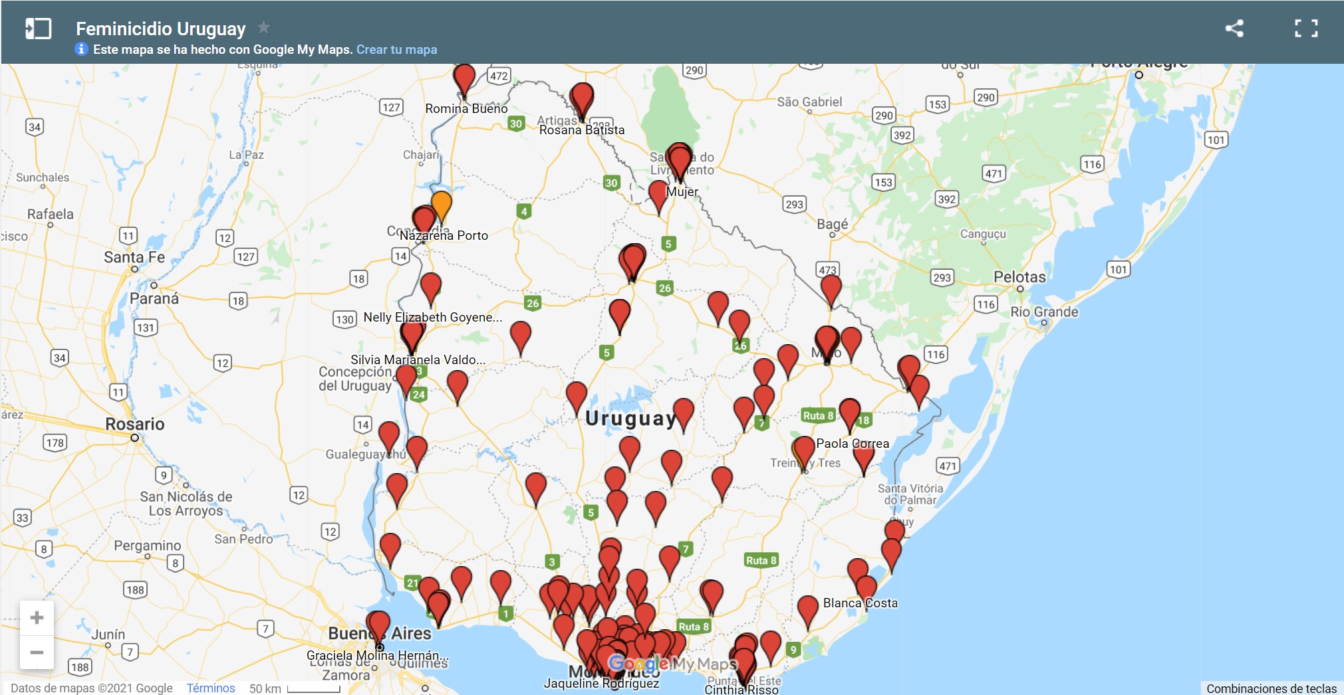Zoom in on the map
This screenshot has height=695, width=1344.
pyautogui.click(x=37, y=617)
